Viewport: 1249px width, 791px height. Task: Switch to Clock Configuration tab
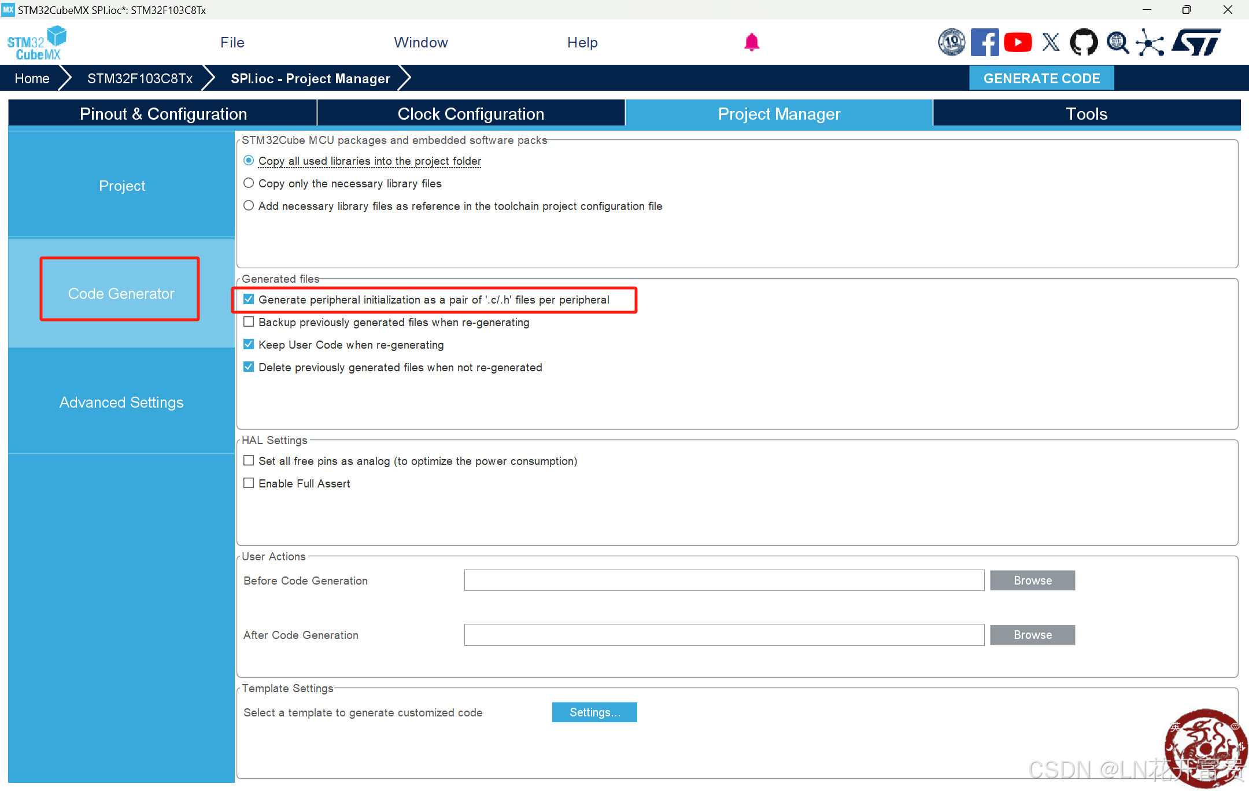coord(470,114)
